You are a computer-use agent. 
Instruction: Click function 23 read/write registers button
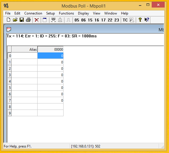pyautogui.click(x=117, y=20)
